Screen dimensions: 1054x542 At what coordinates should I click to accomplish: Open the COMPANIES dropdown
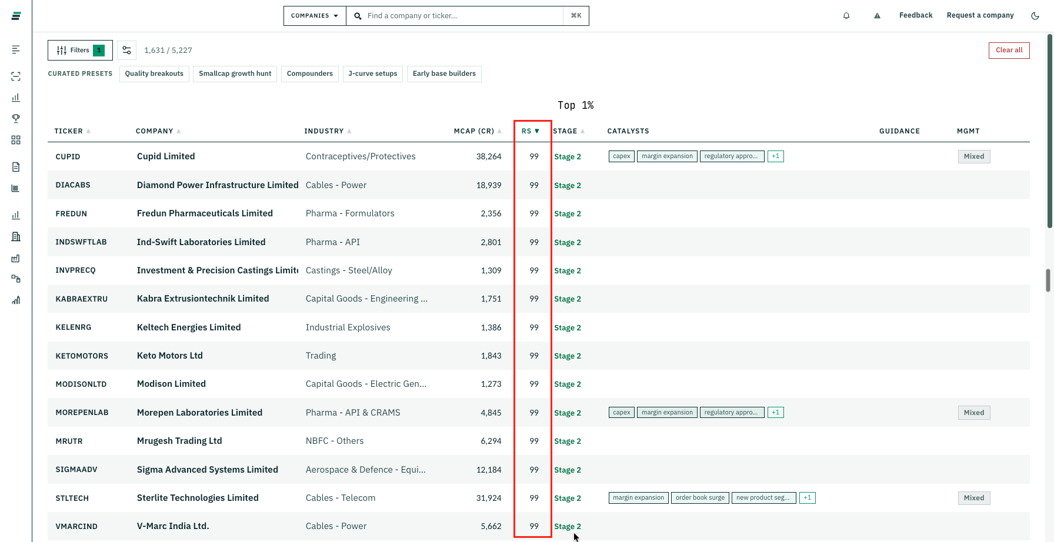point(315,16)
